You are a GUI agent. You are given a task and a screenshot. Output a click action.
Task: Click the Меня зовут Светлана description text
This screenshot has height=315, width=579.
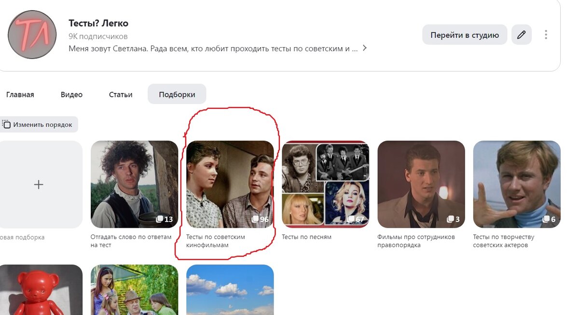click(x=213, y=48)
